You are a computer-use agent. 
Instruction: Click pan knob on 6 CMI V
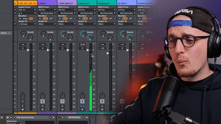[42, 96]
